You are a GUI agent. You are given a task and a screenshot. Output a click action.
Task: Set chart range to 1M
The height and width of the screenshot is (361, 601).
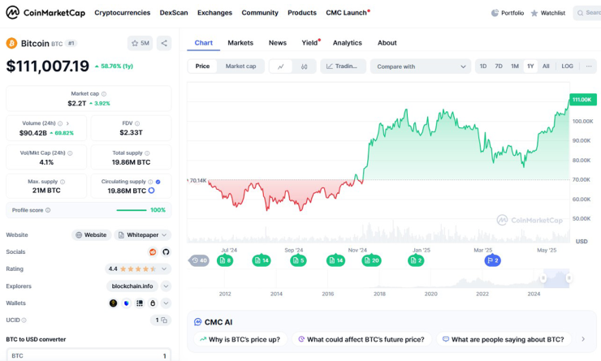tap(515, 67)
